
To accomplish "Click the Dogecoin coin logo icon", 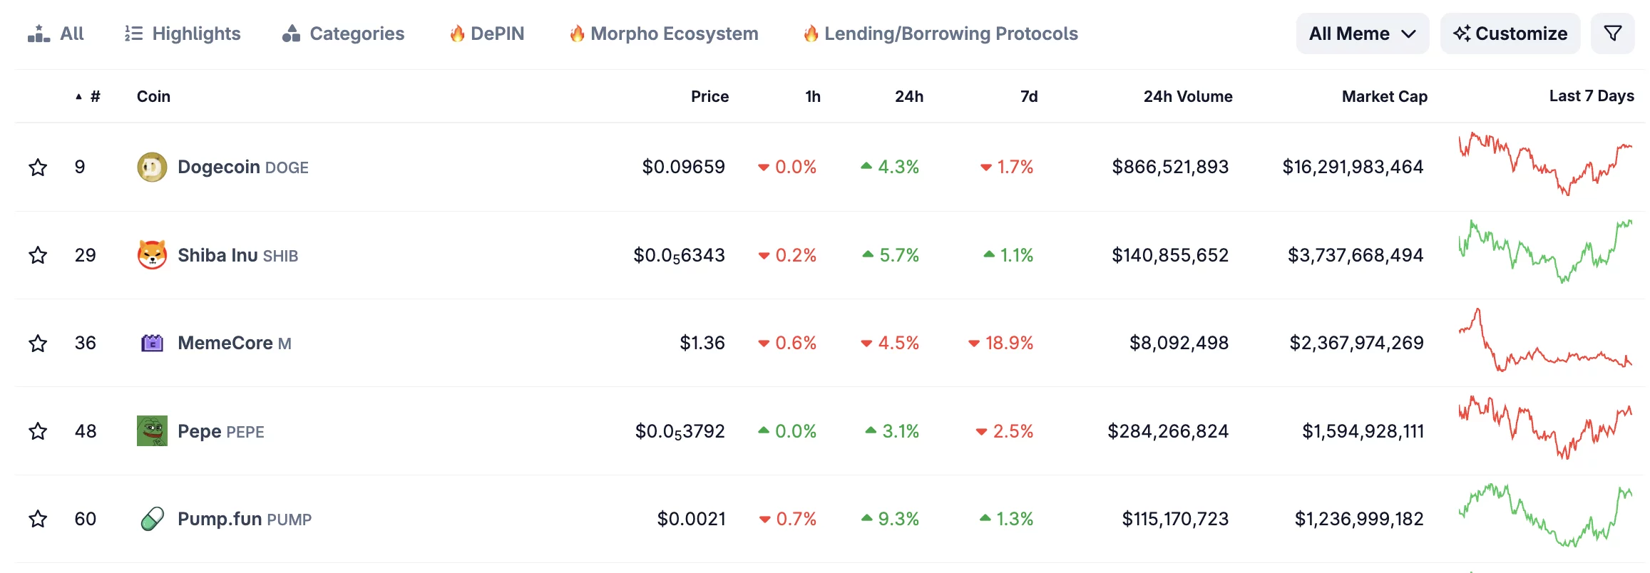I will tap(152, 167).
